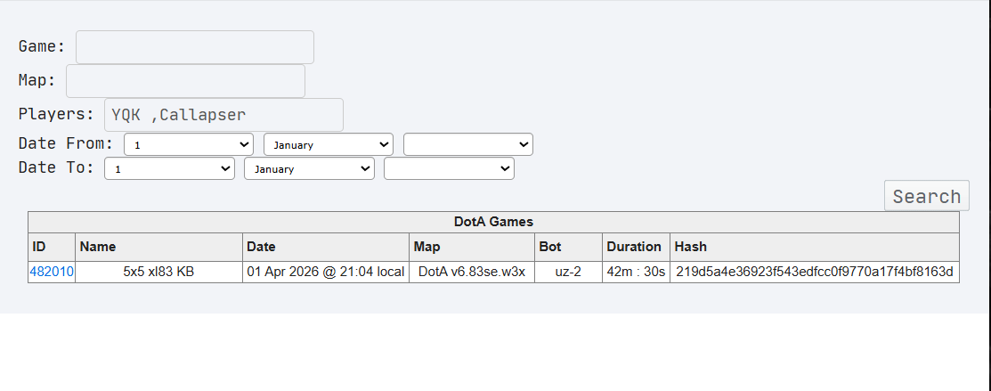Image resolution: width=991 pixels, height=391 pixels.
Task: Expand the Date To month dropdown
Action: point(309,169)
